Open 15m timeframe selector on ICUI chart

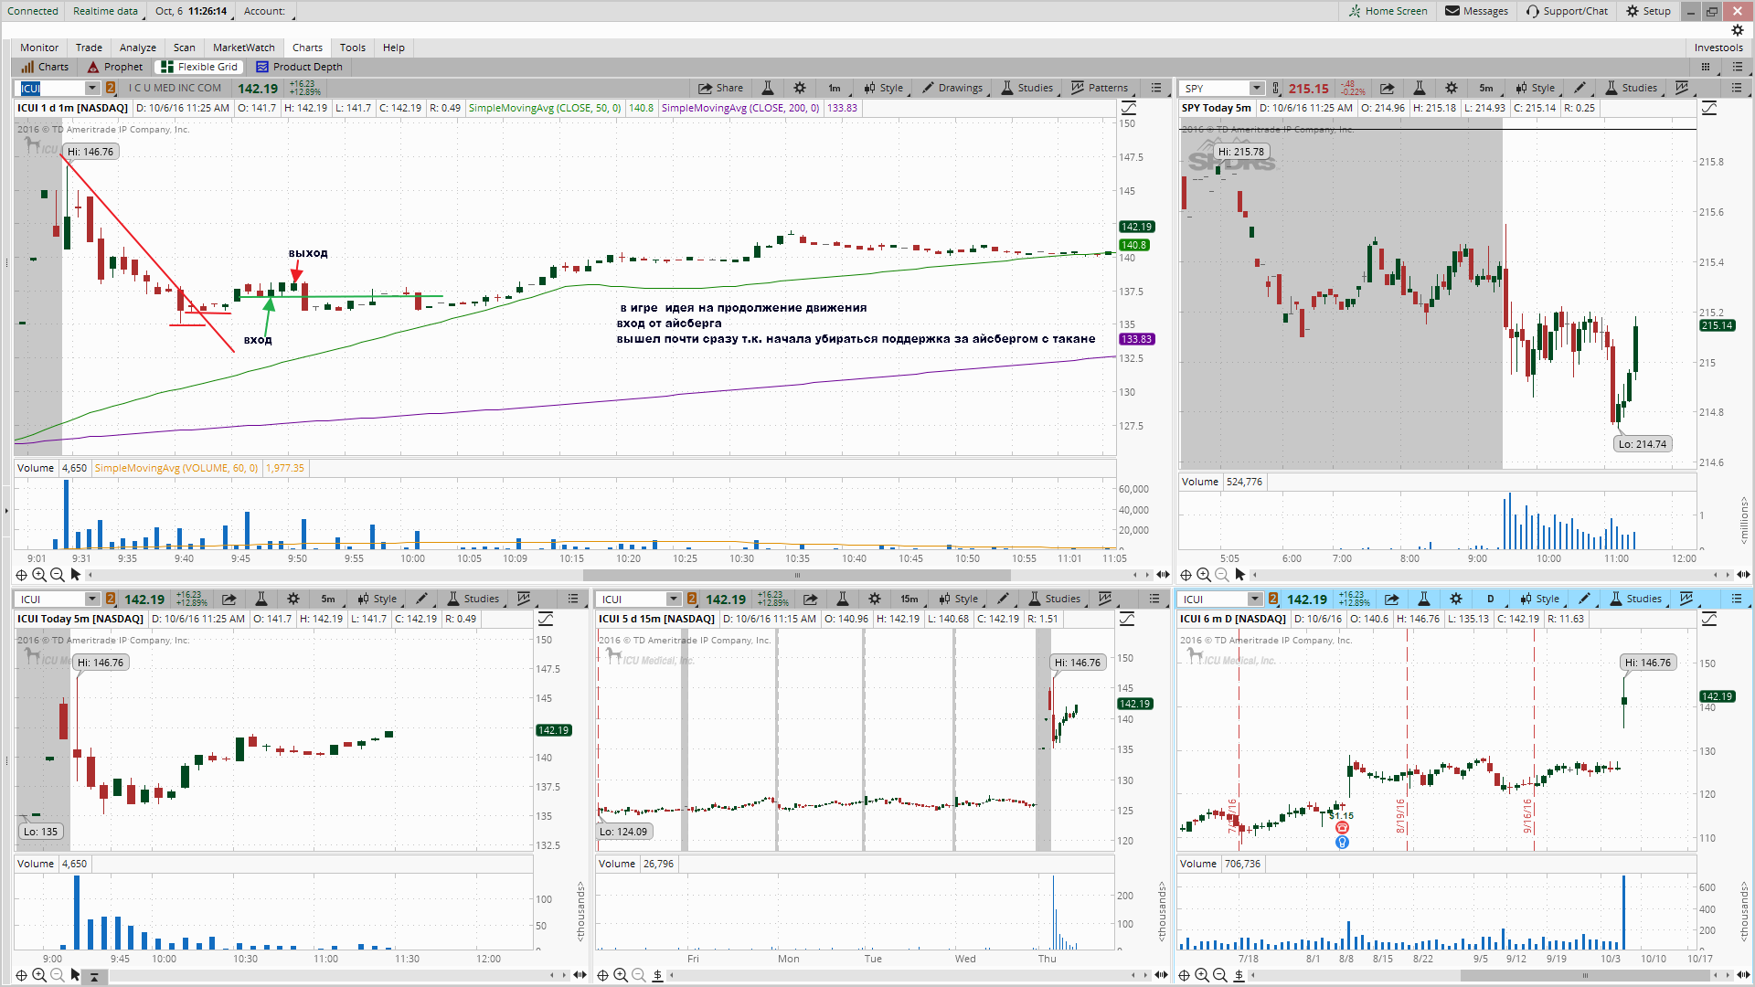pos(909,599)
